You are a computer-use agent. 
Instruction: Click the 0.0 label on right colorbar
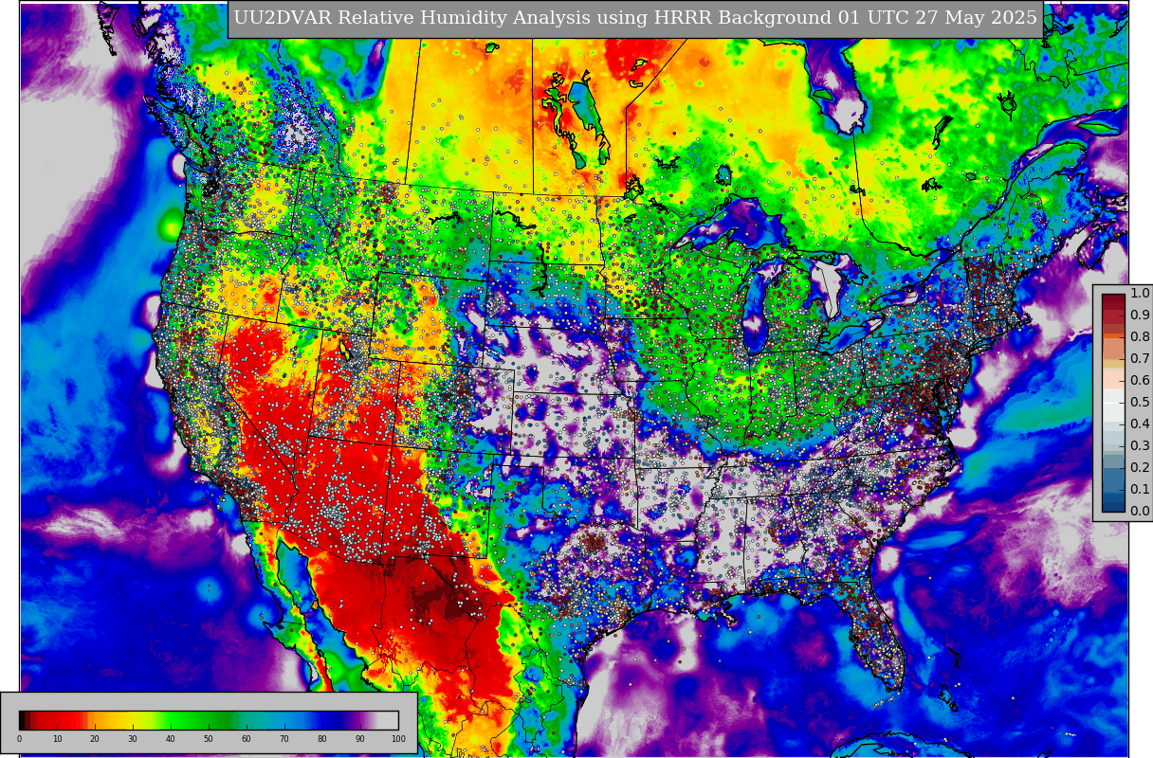point(1140,512)
